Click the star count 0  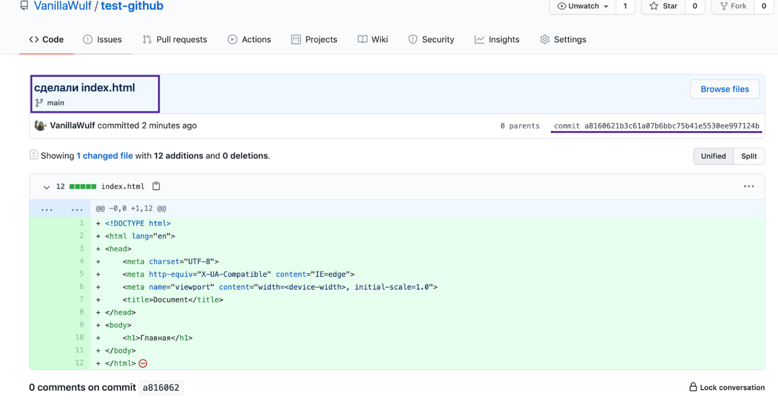pyautogui.click(x=695, y=6)
